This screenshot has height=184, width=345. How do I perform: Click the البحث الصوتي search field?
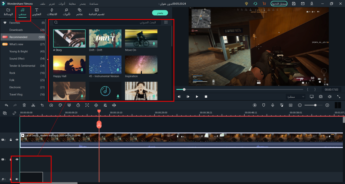pos(107,22)
